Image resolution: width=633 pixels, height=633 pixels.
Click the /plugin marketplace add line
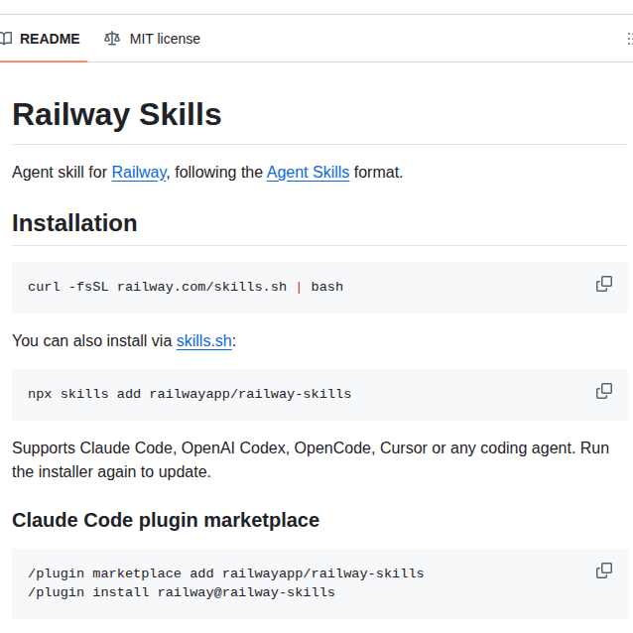click(225, 573)
